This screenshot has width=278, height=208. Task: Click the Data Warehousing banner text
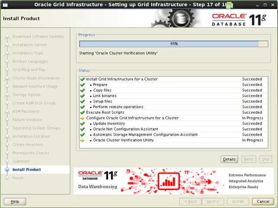click(x=97, y=186)
